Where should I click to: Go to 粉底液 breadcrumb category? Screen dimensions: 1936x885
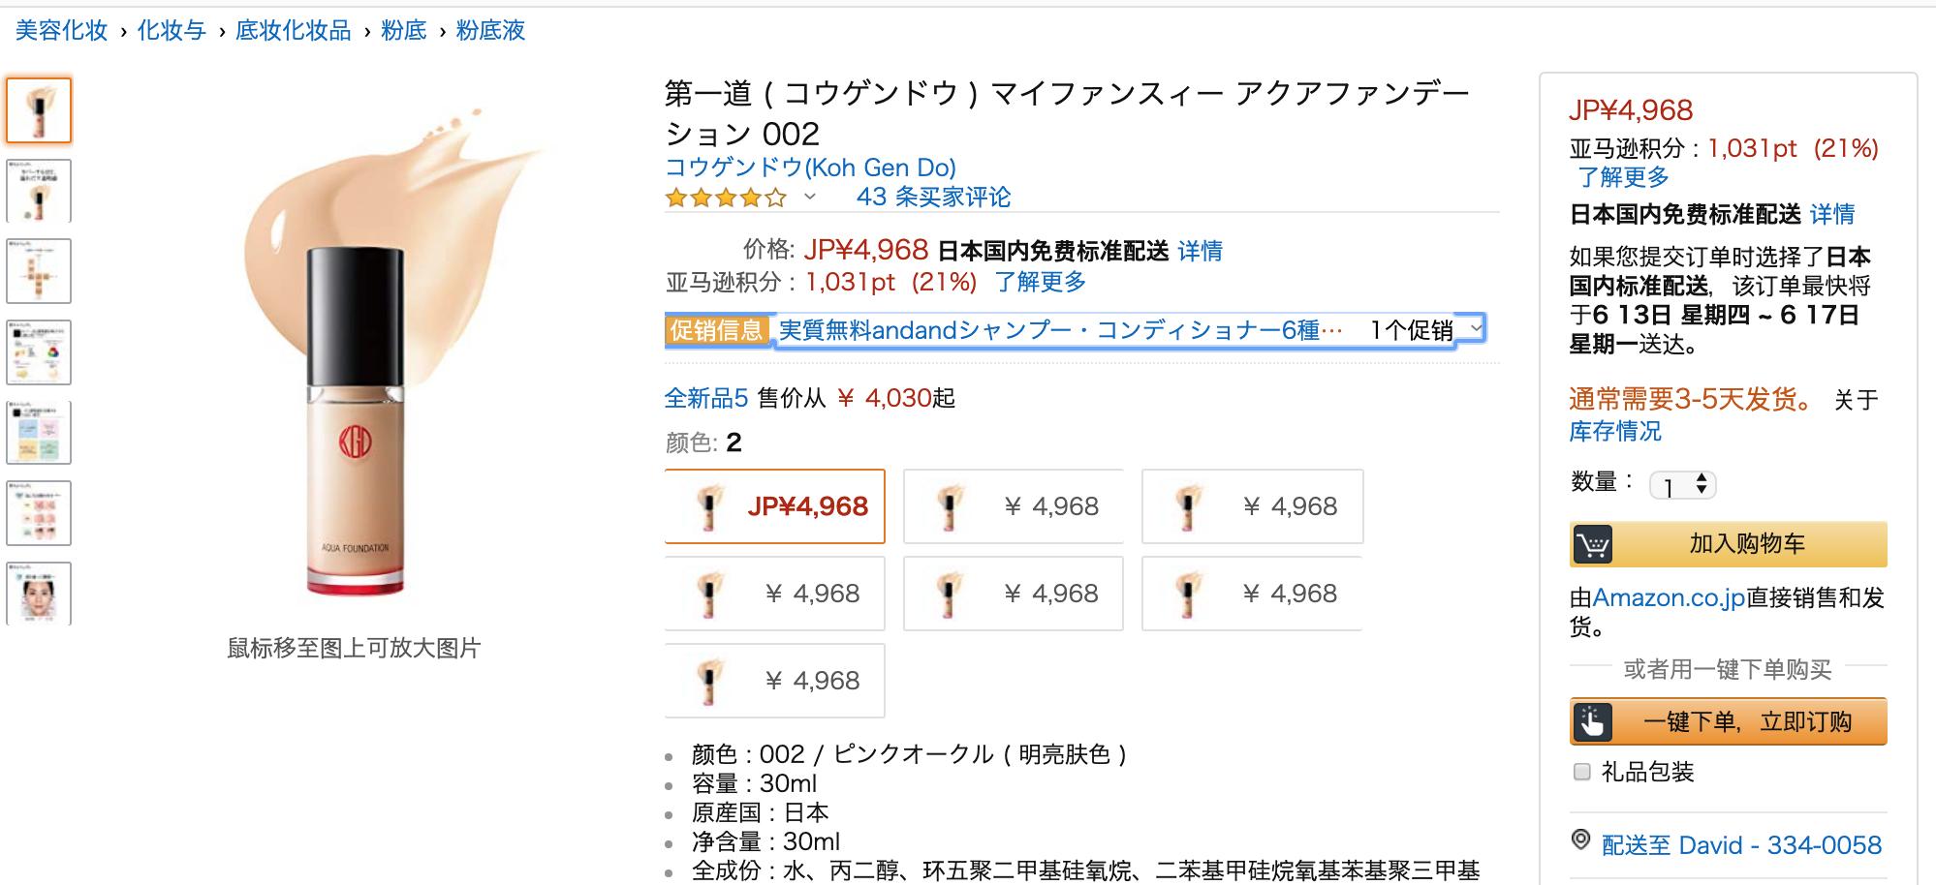[490, 31]
